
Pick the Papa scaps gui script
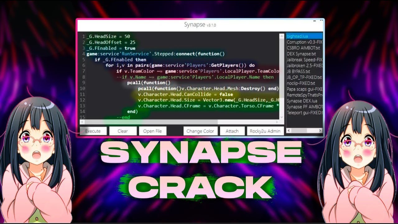(x=304, y=89)
